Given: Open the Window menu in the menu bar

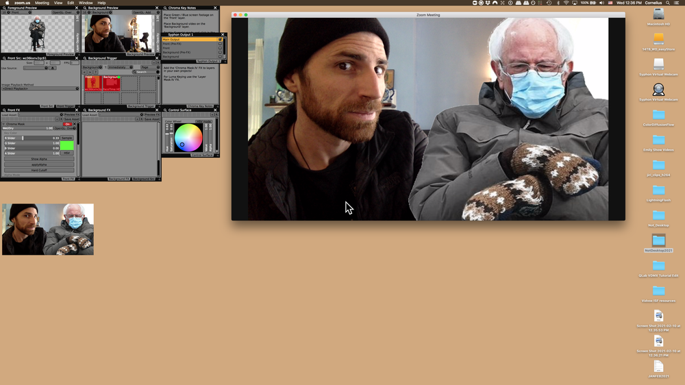Looking at the screenshot, I should [x=86, y=3].
